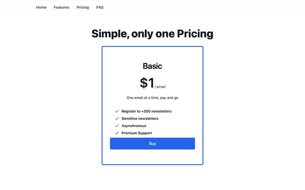The width and height of the screenshot is (305, 190).
Task: Click the $1 price figure
Action: (x=147, y=83)
